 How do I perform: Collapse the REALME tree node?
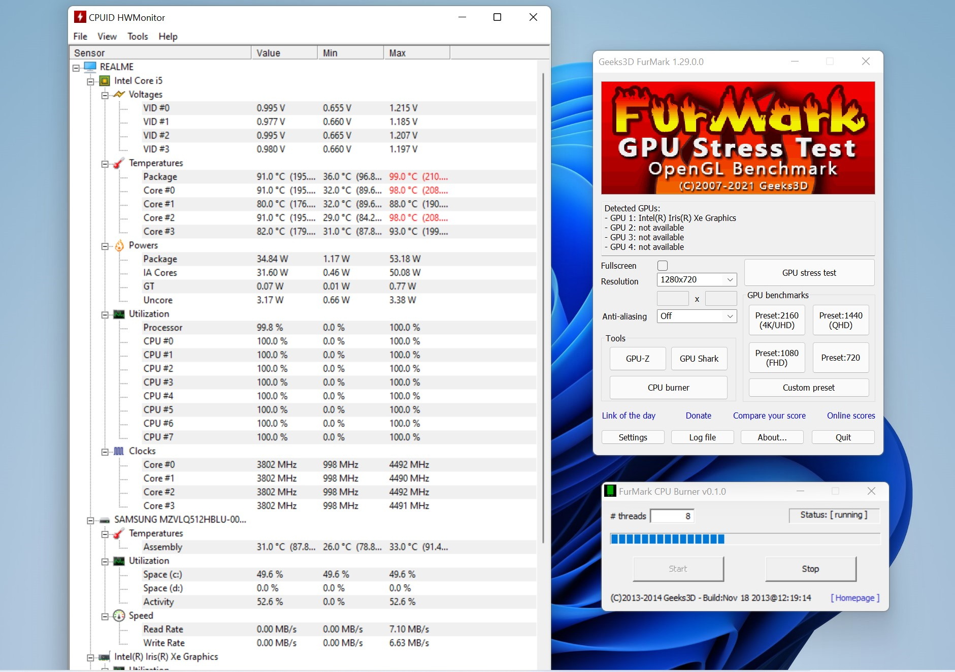click(76, 68)
